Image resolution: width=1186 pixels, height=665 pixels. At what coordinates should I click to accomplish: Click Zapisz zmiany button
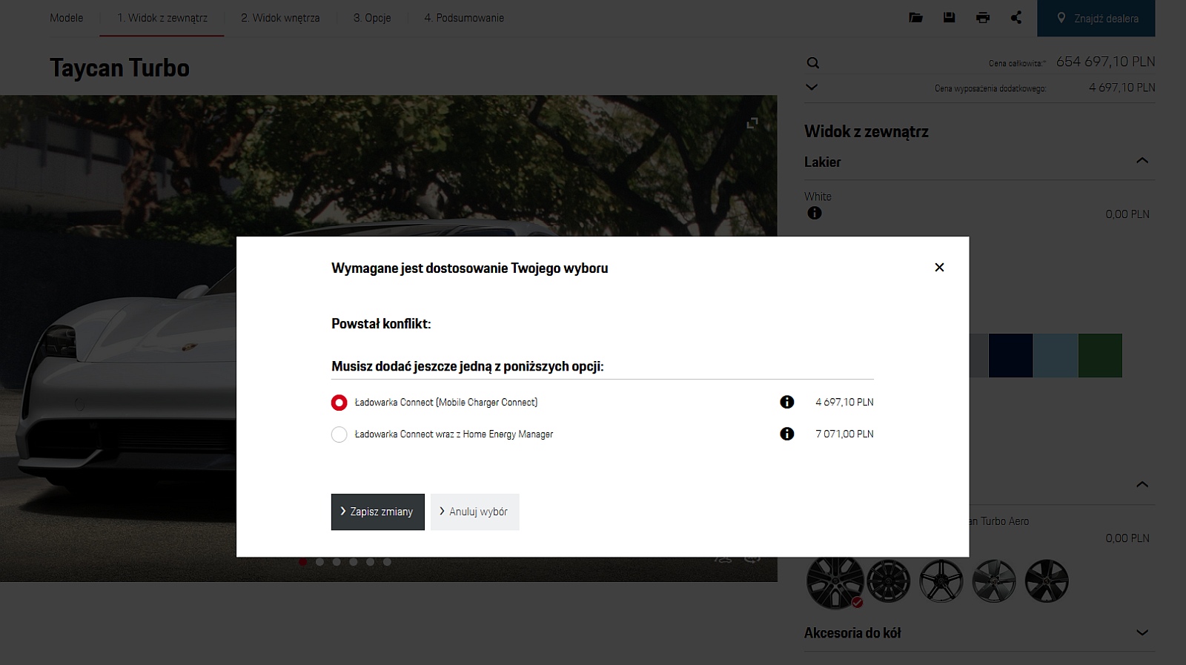coord(378,512)
